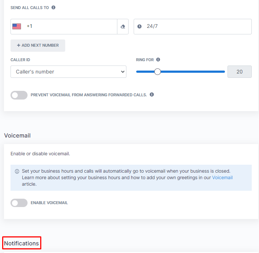Click the info icon beside Send All Calls To
Image resolution: width=259 pixels, height=253 pixels.
coord(53,8)
